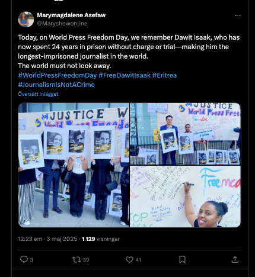Bookmark this post
The height and width of the screenshot is (277, 255).
182,259
